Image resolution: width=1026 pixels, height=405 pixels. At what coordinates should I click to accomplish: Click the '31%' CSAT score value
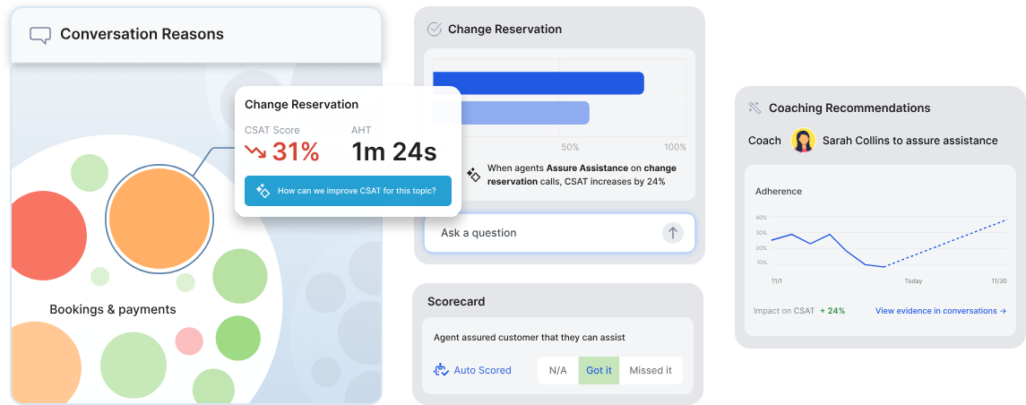click(296, 151)
